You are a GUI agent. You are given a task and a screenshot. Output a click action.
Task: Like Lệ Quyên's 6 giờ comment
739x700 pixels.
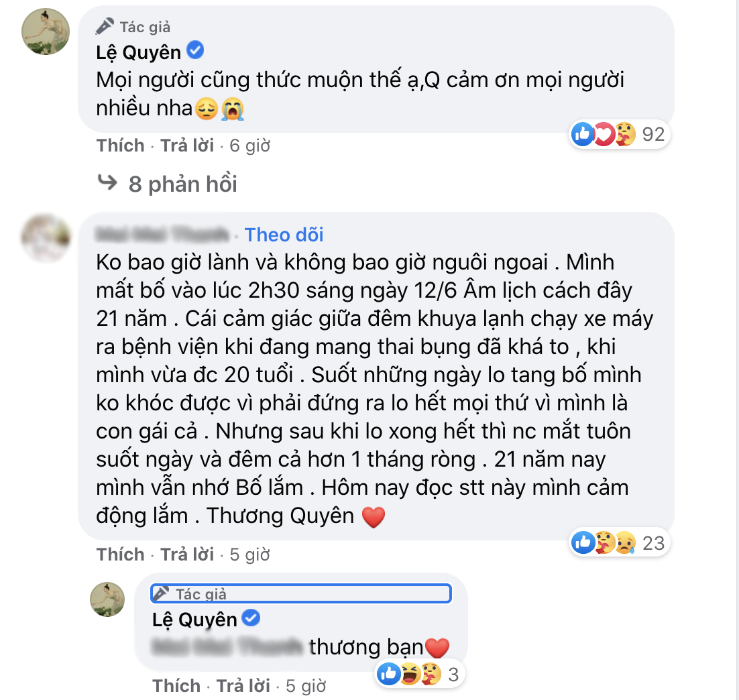[120, 145]
